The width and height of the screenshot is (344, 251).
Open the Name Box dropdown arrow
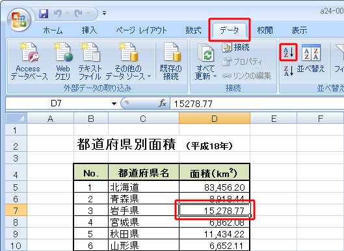coord(114,104)
